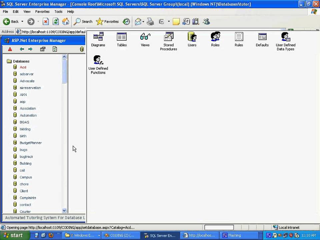Screen dimensions: 320x240
Task: Open the Windows Explorer taskbar group
Action: point(82,235)
